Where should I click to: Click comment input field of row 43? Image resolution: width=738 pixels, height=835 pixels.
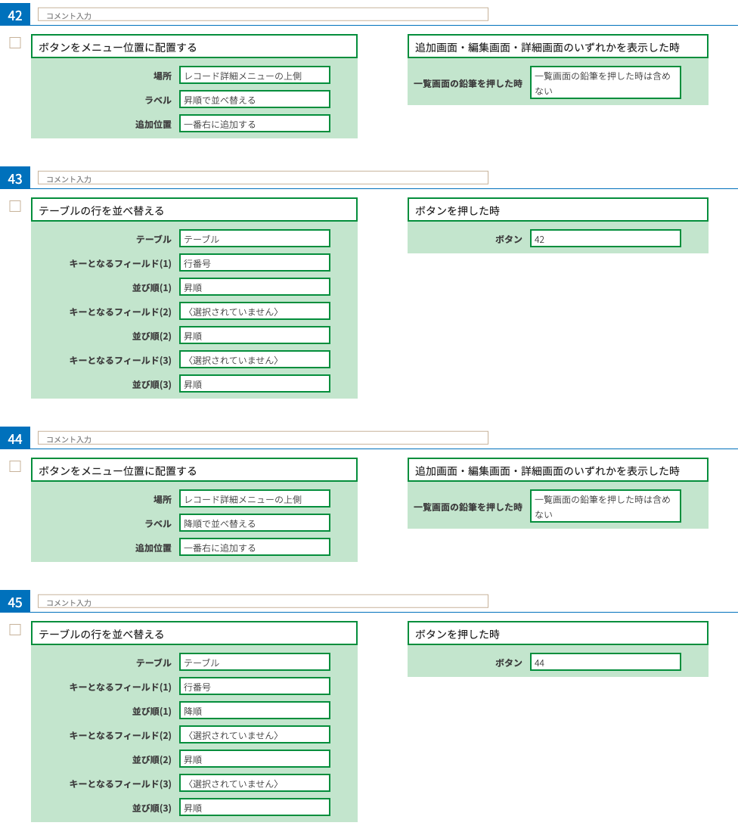[263, 178]
